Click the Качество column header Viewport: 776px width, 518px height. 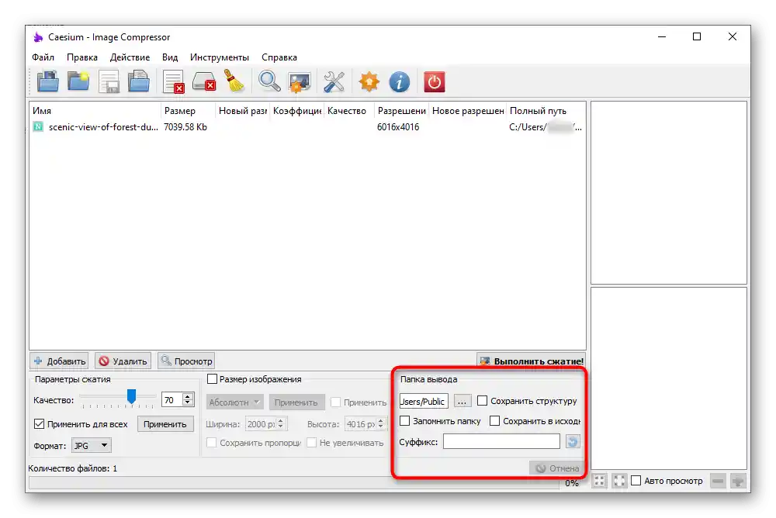pyautogui.click(x=349, y=111)
